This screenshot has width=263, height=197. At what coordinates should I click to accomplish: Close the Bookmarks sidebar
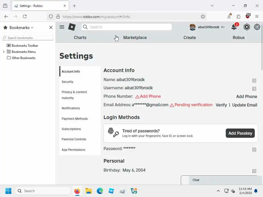pos(51,27)
